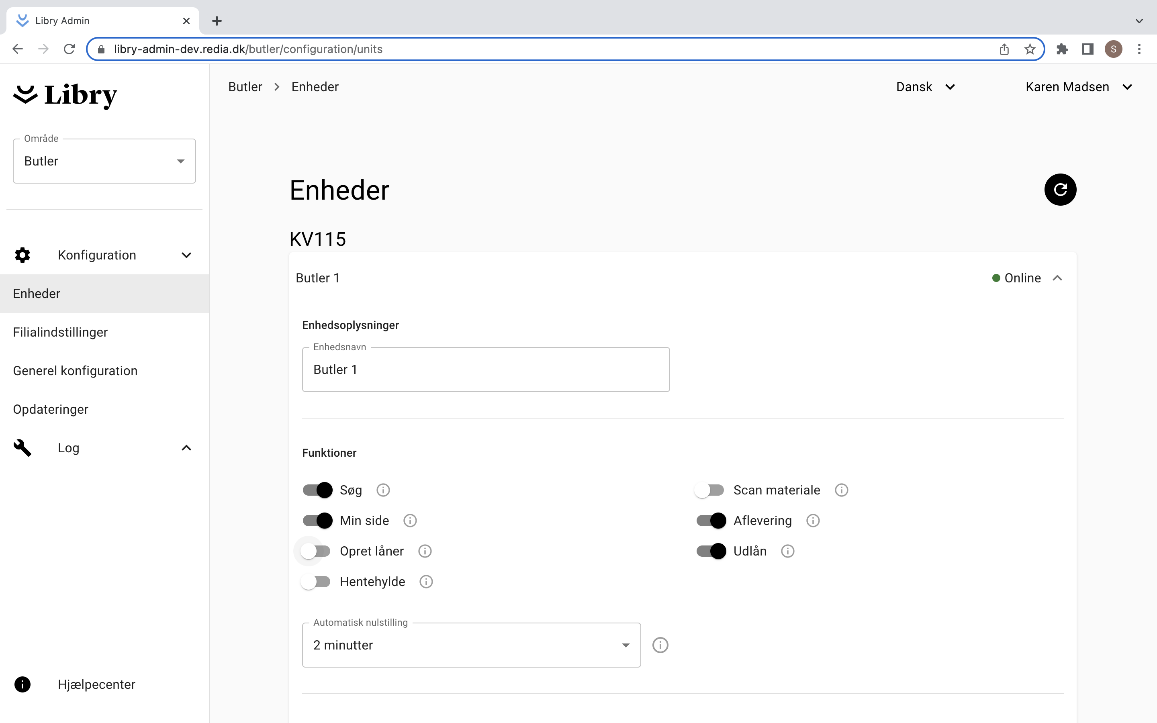Open info icon next to Søg
The width and height of the screenshot is (1157, 723).
(383, 490)
